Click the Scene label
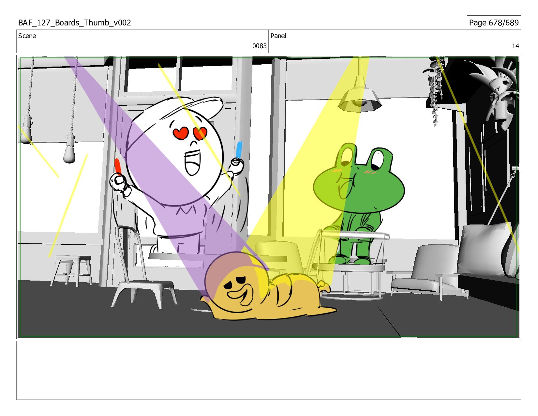Screen dimensions: 538x416 click(x=27, y=36)
